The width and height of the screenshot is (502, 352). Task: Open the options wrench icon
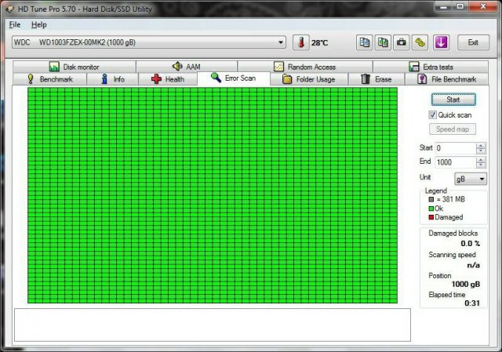pyautogui.click(x=420, y=42)
